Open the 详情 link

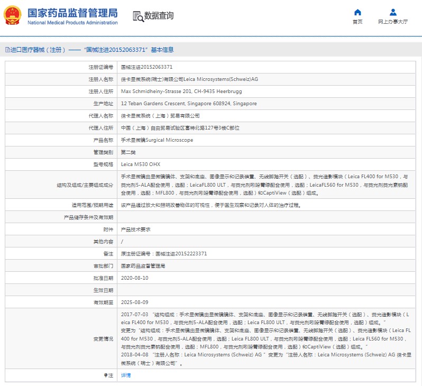pos(126,375)
